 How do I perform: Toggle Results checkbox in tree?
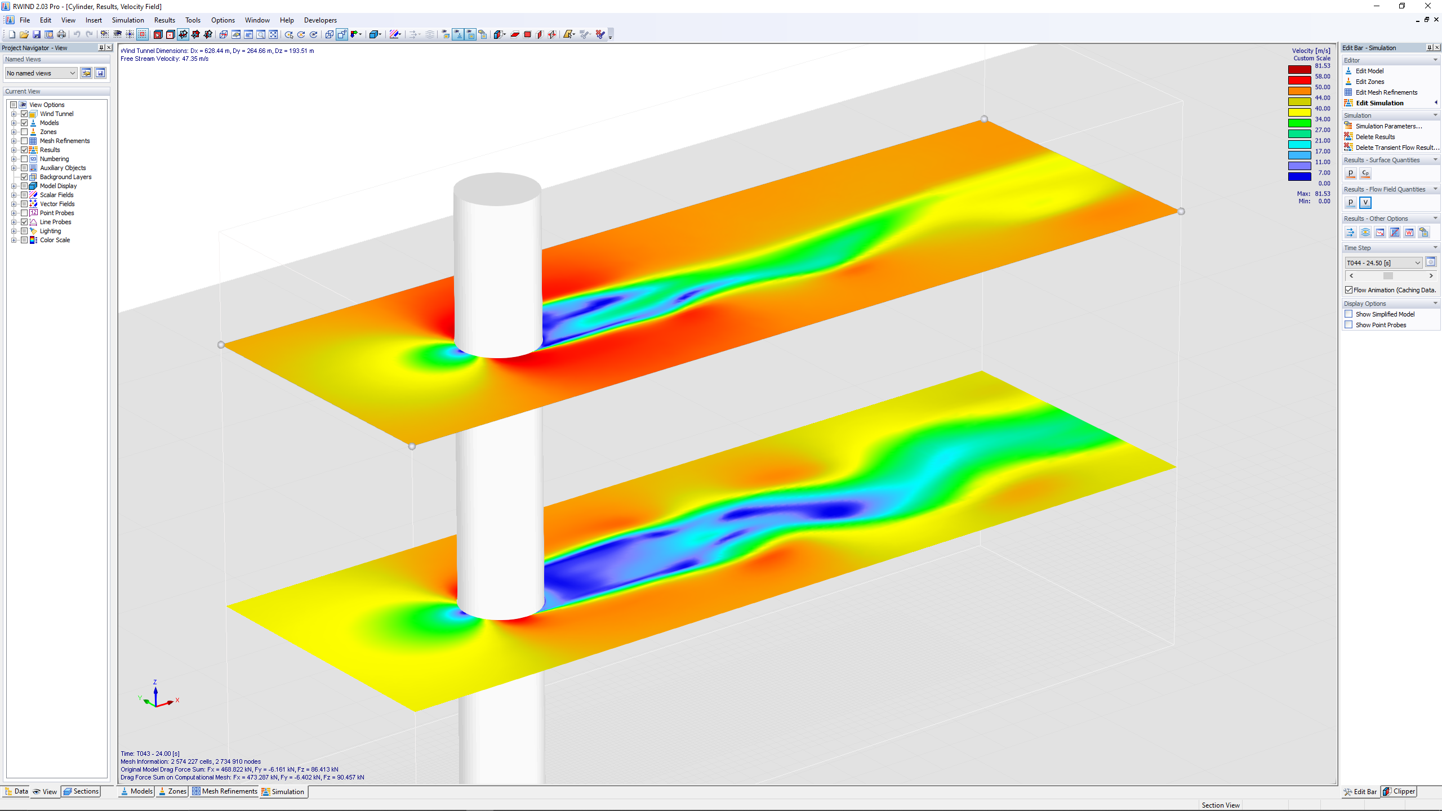(24, 150)
